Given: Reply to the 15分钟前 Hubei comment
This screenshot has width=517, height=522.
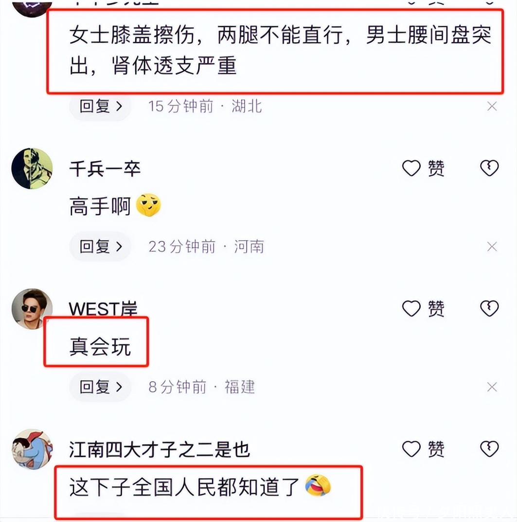Looking at the screenshot, I should point(100,106).
